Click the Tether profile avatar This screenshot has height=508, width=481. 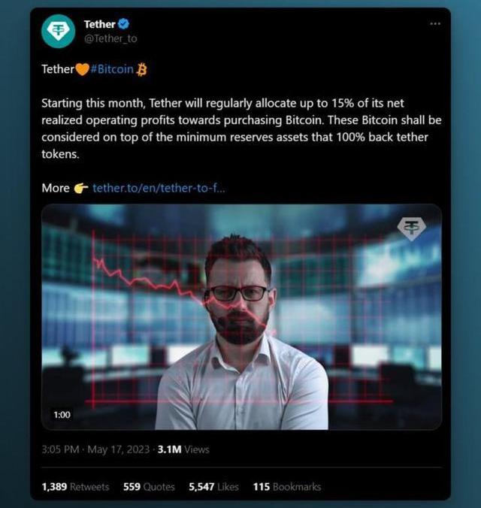pyautogui.click(x=58, y=31)
